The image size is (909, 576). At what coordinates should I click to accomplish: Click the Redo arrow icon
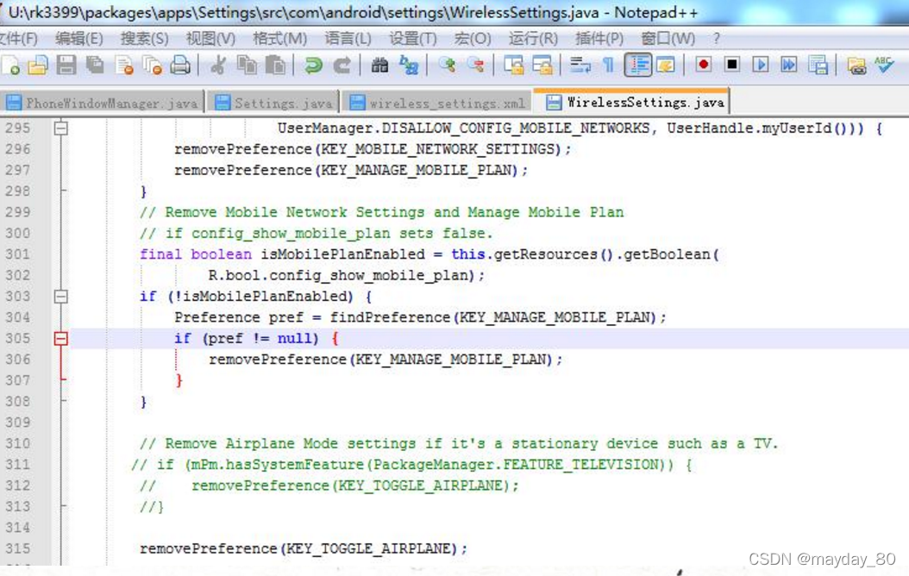tap(342, 65)
